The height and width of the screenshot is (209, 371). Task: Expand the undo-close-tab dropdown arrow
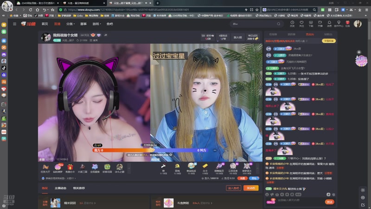click(x=48, y=10)
